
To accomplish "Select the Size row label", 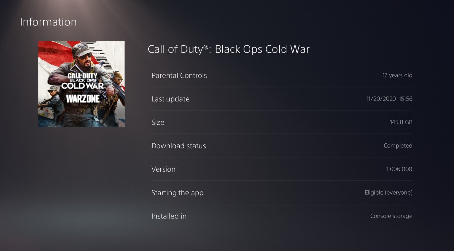I will click(x=158, y=122).
